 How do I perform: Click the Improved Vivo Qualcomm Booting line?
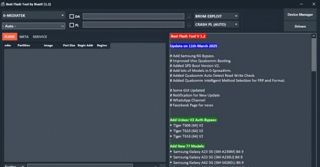(201, 61)
